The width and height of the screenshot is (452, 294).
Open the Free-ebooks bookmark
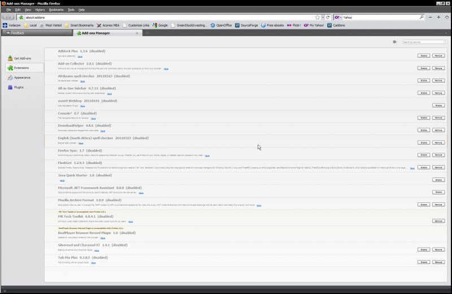(x=272, y=25)
